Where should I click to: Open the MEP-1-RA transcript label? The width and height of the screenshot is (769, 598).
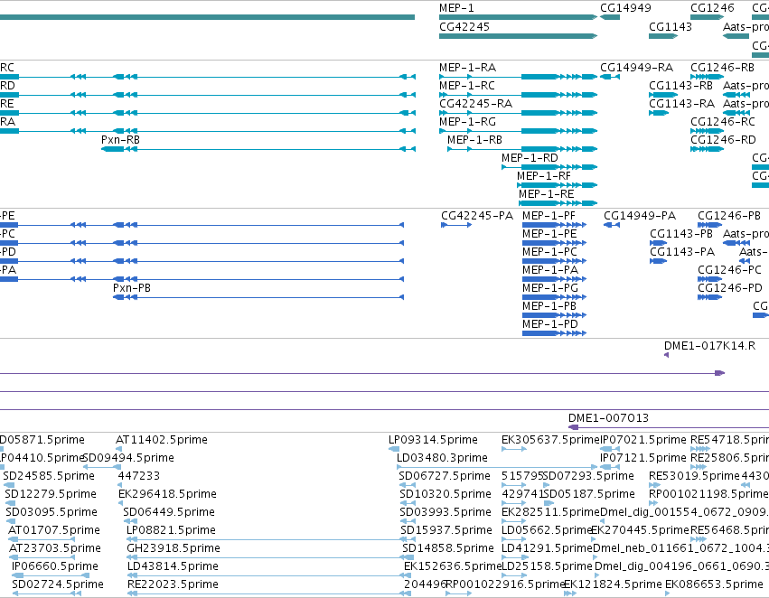467,67
